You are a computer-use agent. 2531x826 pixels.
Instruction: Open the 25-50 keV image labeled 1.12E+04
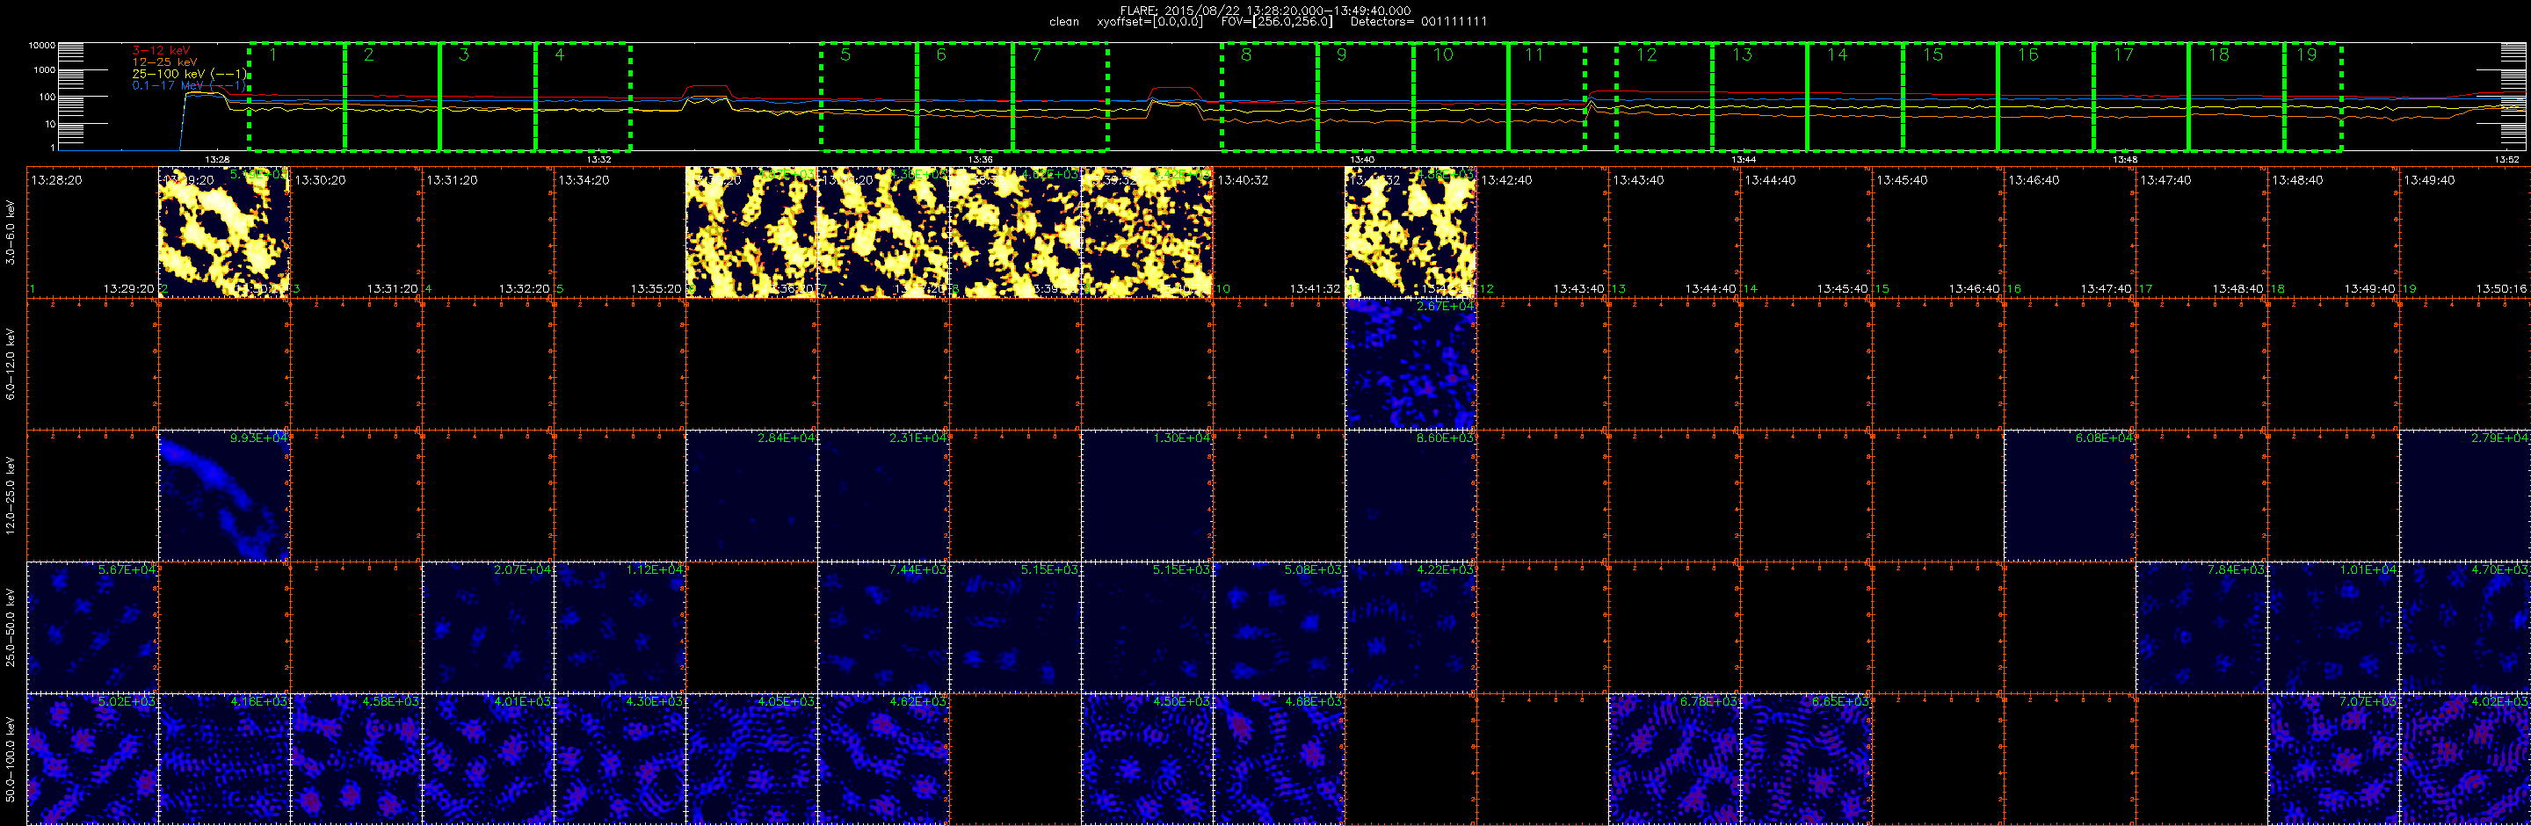[x=620, y=627]
